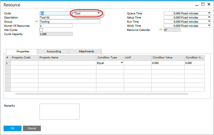Click the Property Code cell in row 1
Image resolution: width=214 pixels, height=135 pixels.
(24, 63)
